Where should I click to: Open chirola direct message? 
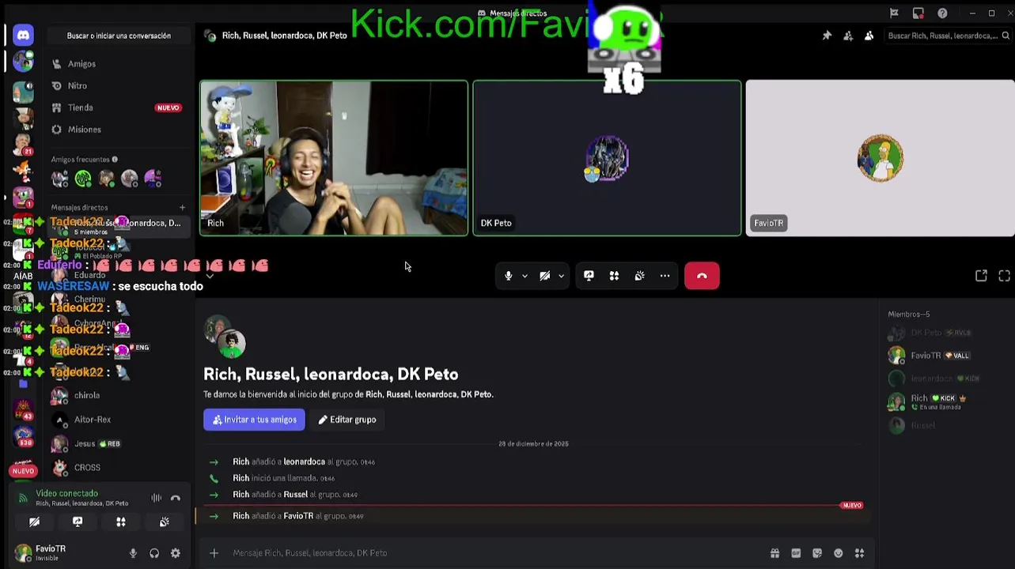point(119,395)
